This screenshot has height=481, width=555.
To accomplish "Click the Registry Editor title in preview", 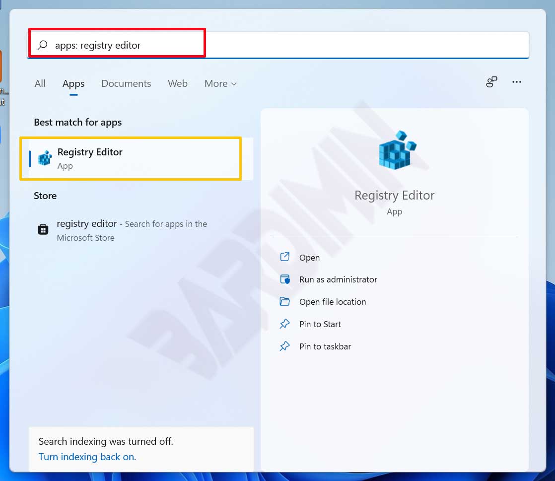I will [x=394, y=196].
